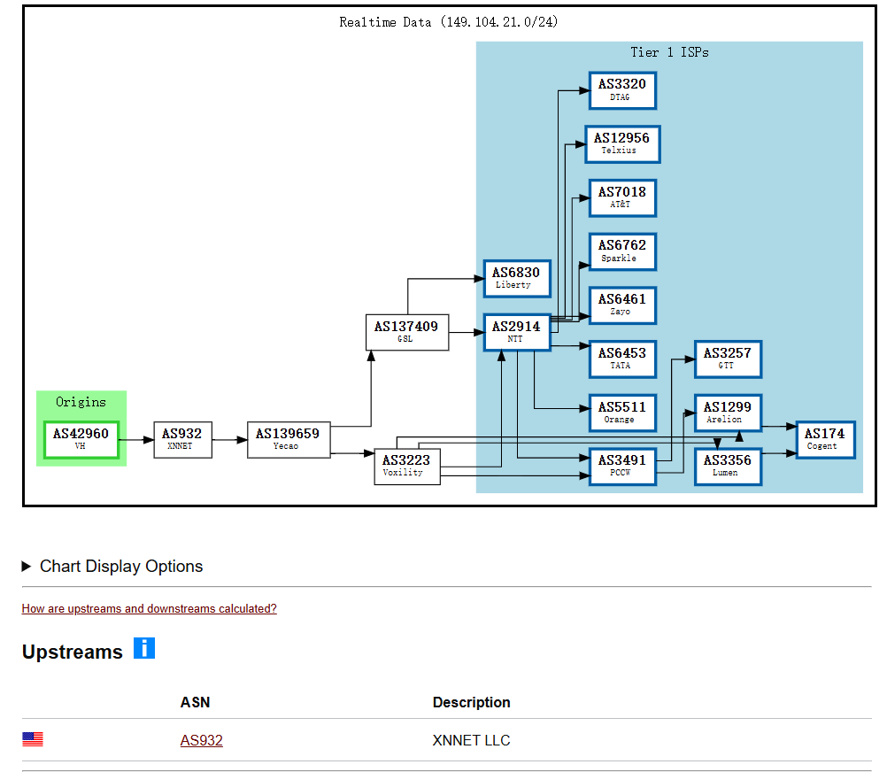Viewport: 887px width, 772px height.
Task: Click the AS6762 Sparkle node
Action: click(623, 251)
